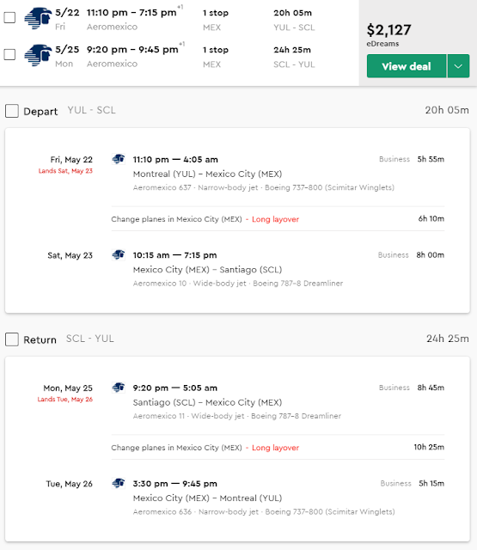
Task: Click airline icon beside Santiago – Mexico City leg
Action: point(119,388)
